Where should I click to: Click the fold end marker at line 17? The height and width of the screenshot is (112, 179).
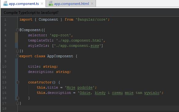click(18, 103)
